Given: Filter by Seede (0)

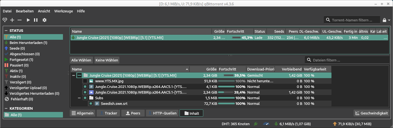Looking at the screenshot, I should pyautogui.click(x=33, y=48).
